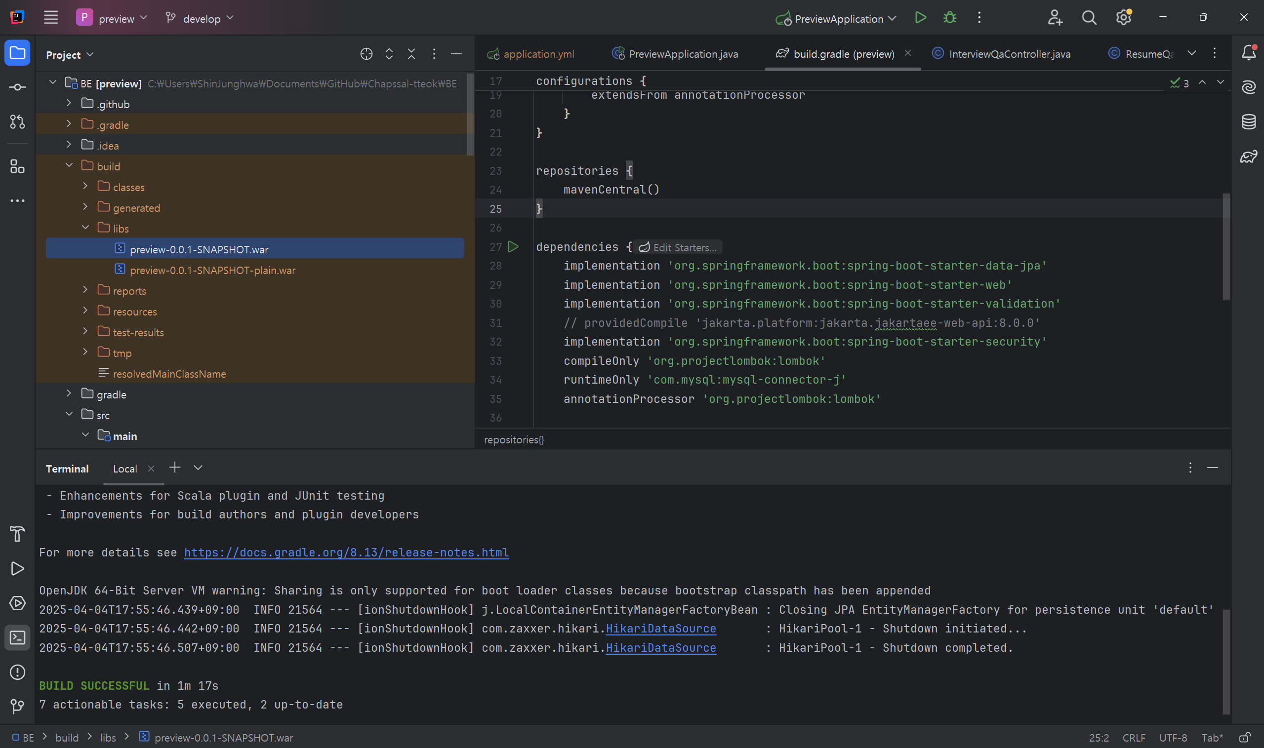Open the Gradle release-notes link
The width and height of the screenshot is (1264, 748).
tap(346, 552)
